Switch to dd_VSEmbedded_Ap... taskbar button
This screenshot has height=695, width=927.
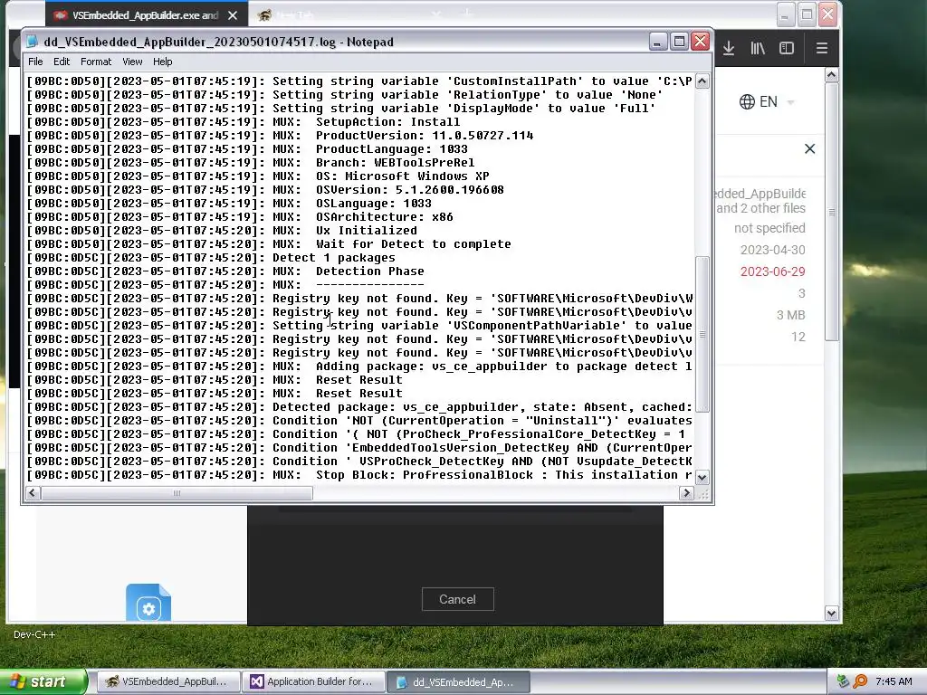[x=459, y=682]
